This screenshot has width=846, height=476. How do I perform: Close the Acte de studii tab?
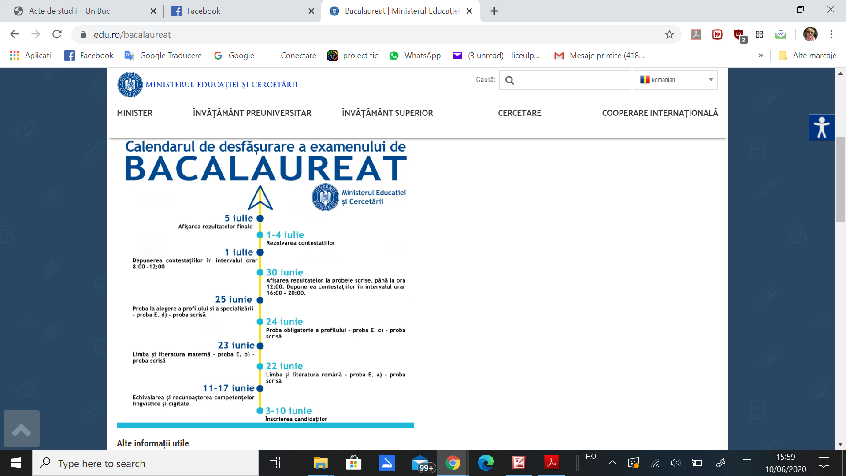(153, 11)
